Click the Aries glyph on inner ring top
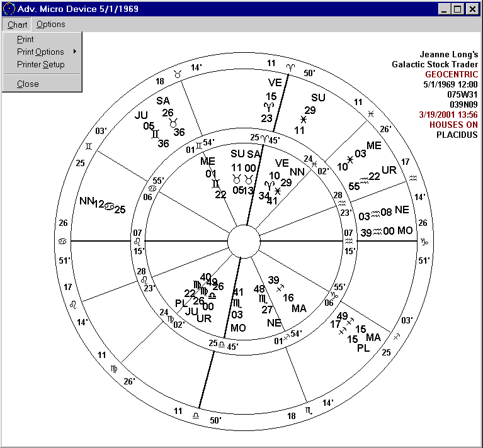483x448 pixels. tap(264, 139)
